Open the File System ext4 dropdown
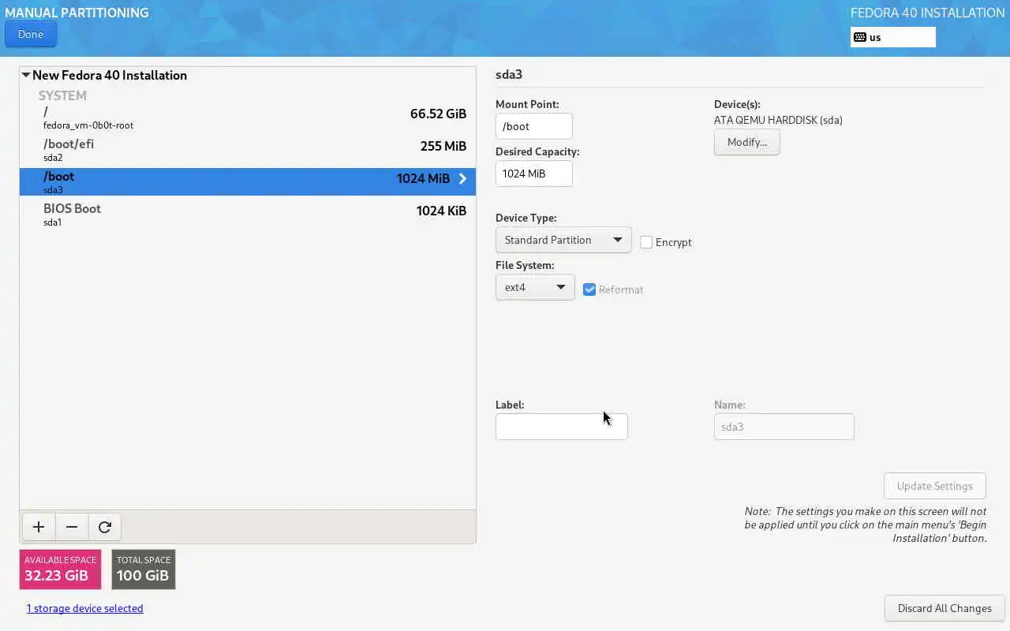 click(x=535, y=287)
